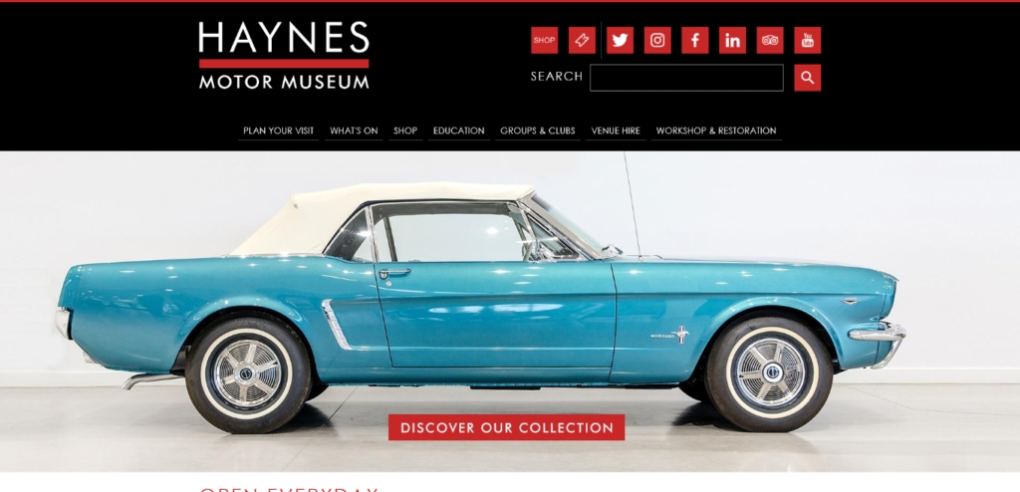Click the ticket icon button

(582, 41)
